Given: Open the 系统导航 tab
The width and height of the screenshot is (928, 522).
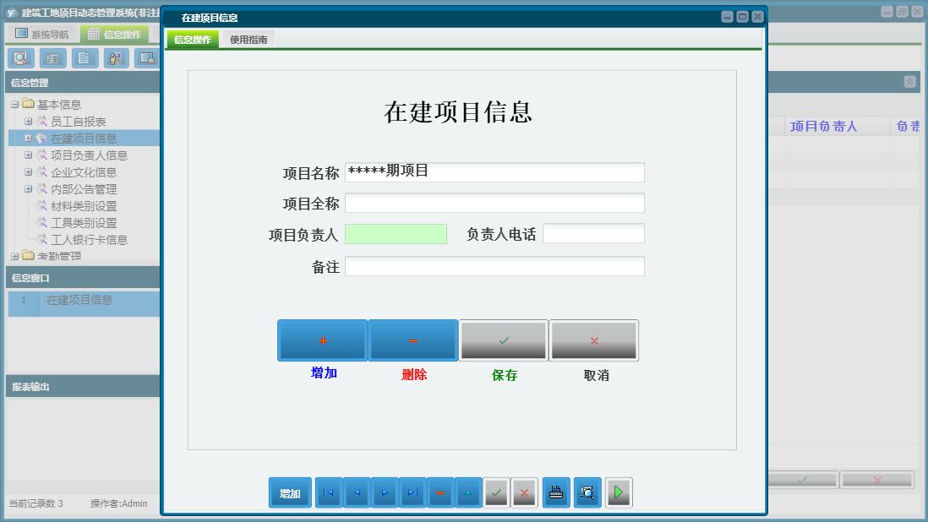Looking at the screenshot, I should pyautogui.click(x=41, y=32).
